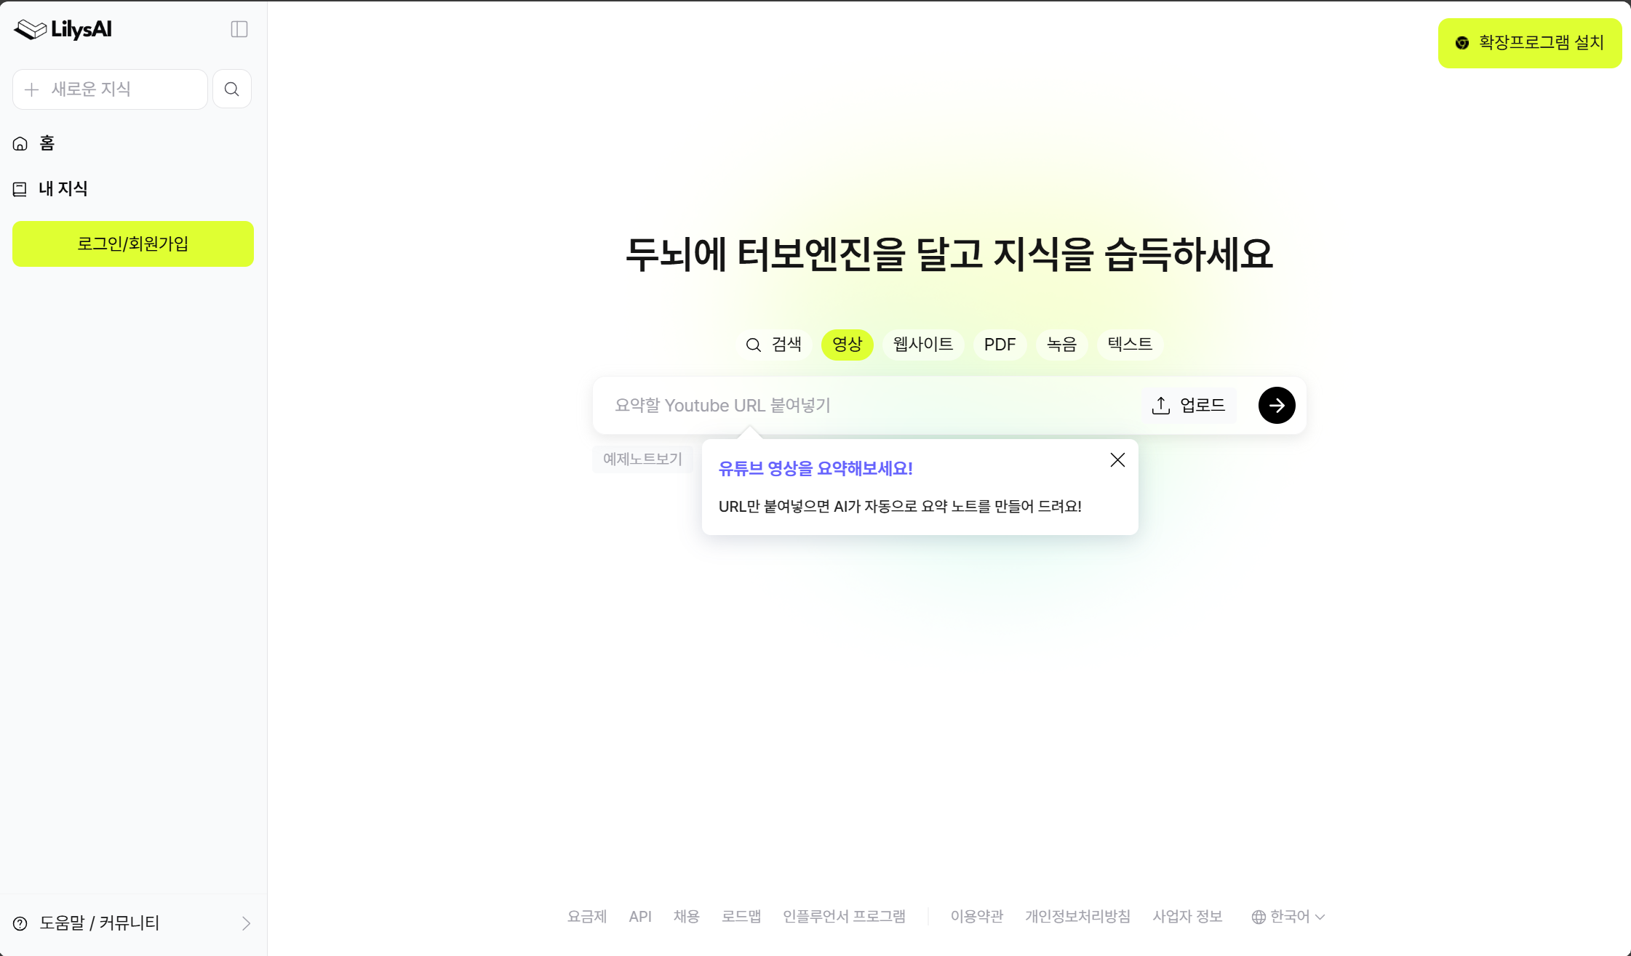This screenshot has width=1631, height=956.
Task: Open 내 지식 from sidebar
Action: (x=63, y=189)
